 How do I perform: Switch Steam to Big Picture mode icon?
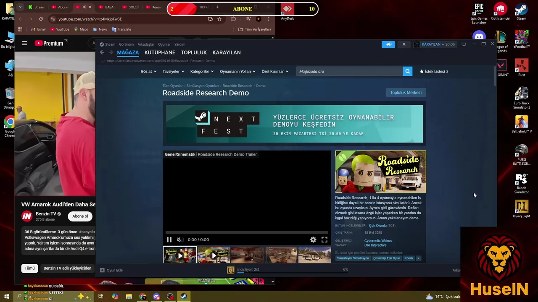pos(464,44)
